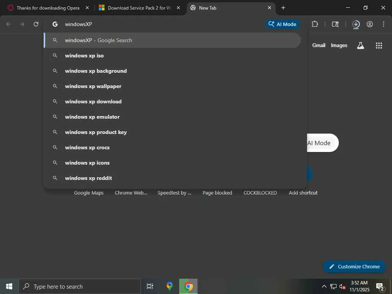Click the white AI Mode pill on page
The width and height of the screenshot is (392, 294).
(322, 143)
